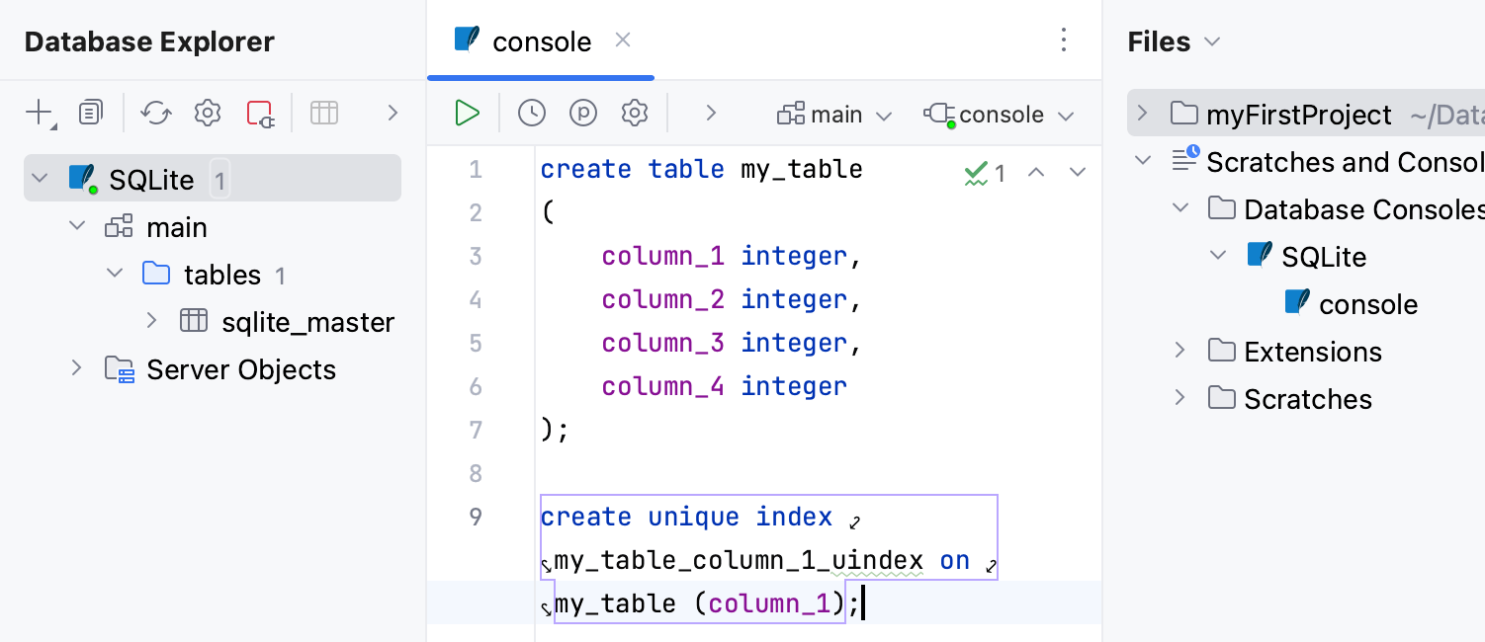
Task: Click the inspection checkmark widget in the editor
Action: pyautogui.click(x=985, y=174)
